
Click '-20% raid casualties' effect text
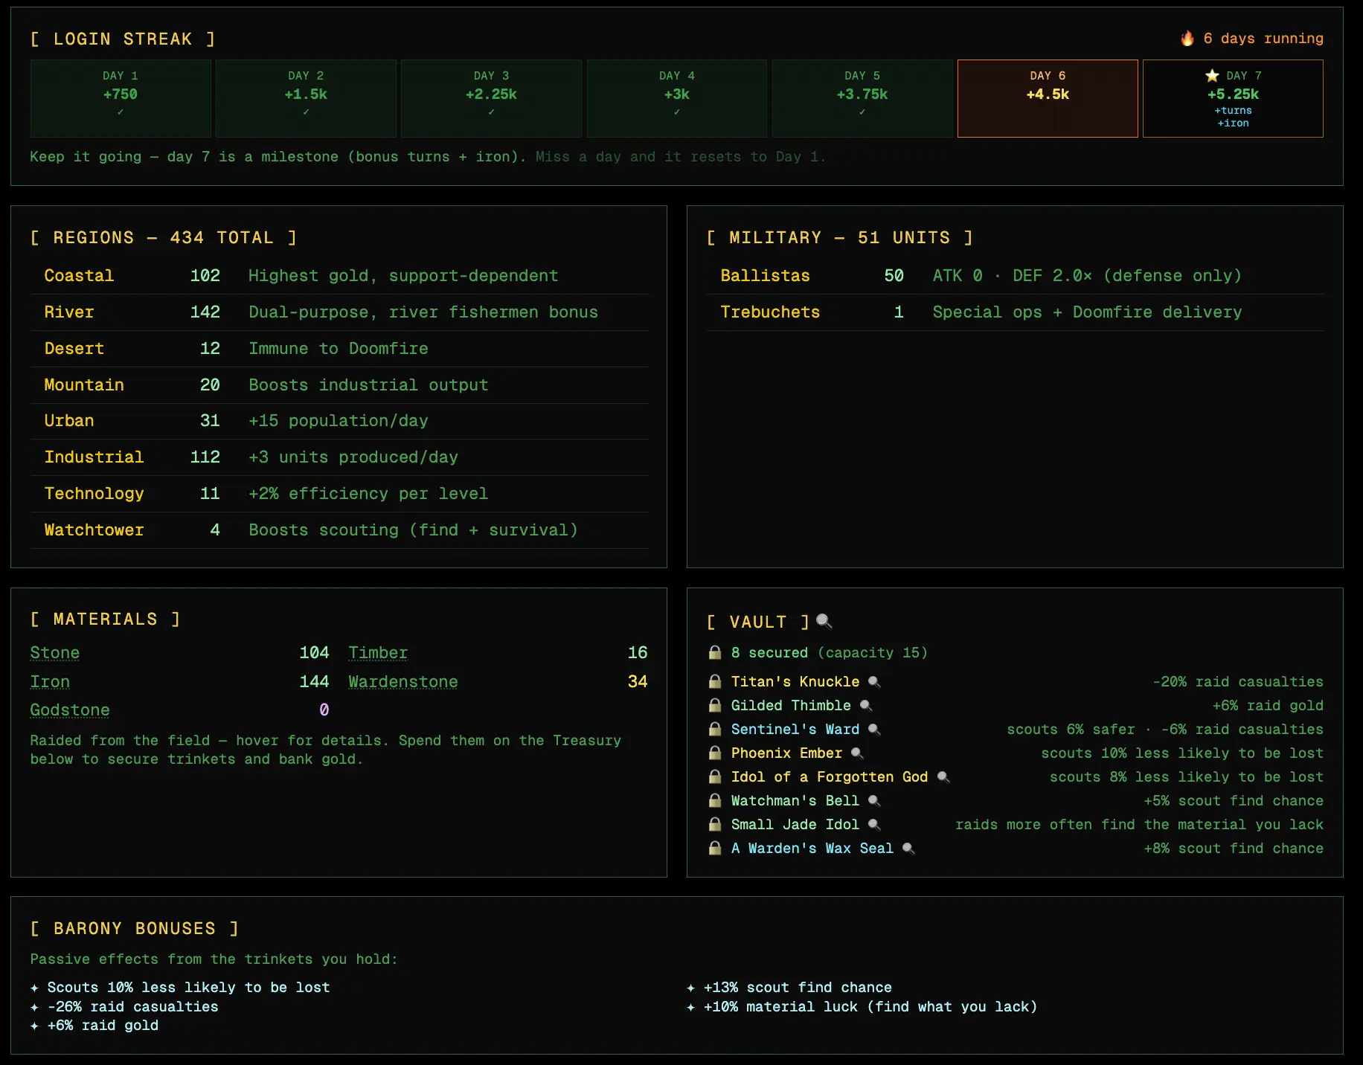[1238, 682]
